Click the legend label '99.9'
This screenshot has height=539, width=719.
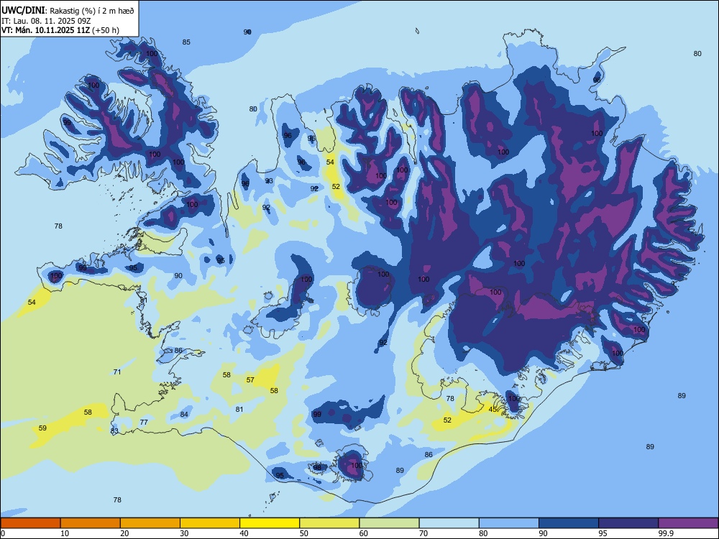tap(666, 533)
